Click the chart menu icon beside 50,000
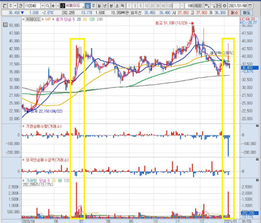Viewport: 261px width, 223px height. [5, 25]
